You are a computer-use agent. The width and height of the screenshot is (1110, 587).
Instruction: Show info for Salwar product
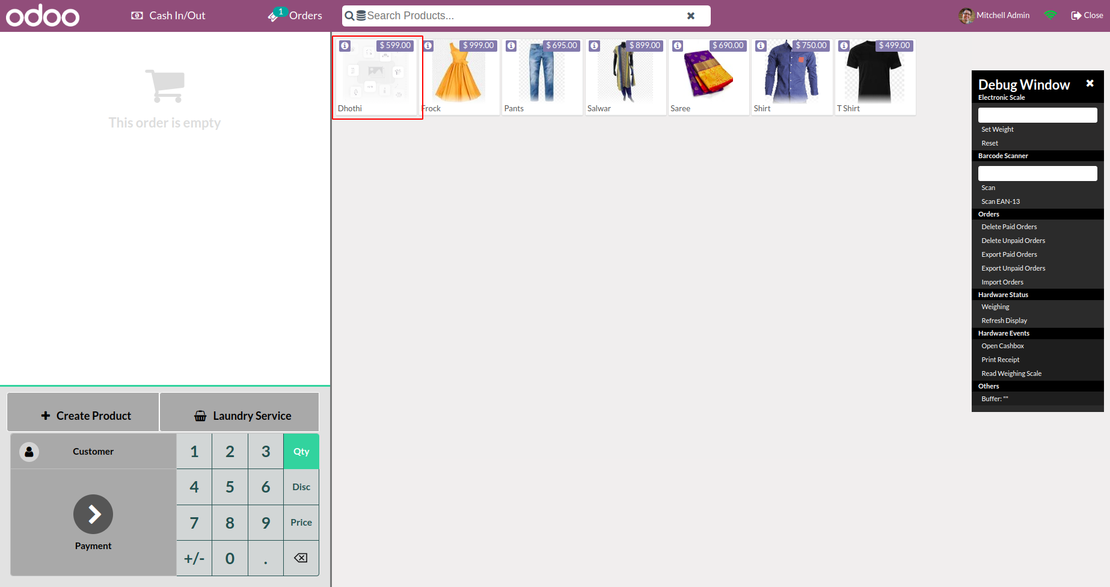coord(594,46)
